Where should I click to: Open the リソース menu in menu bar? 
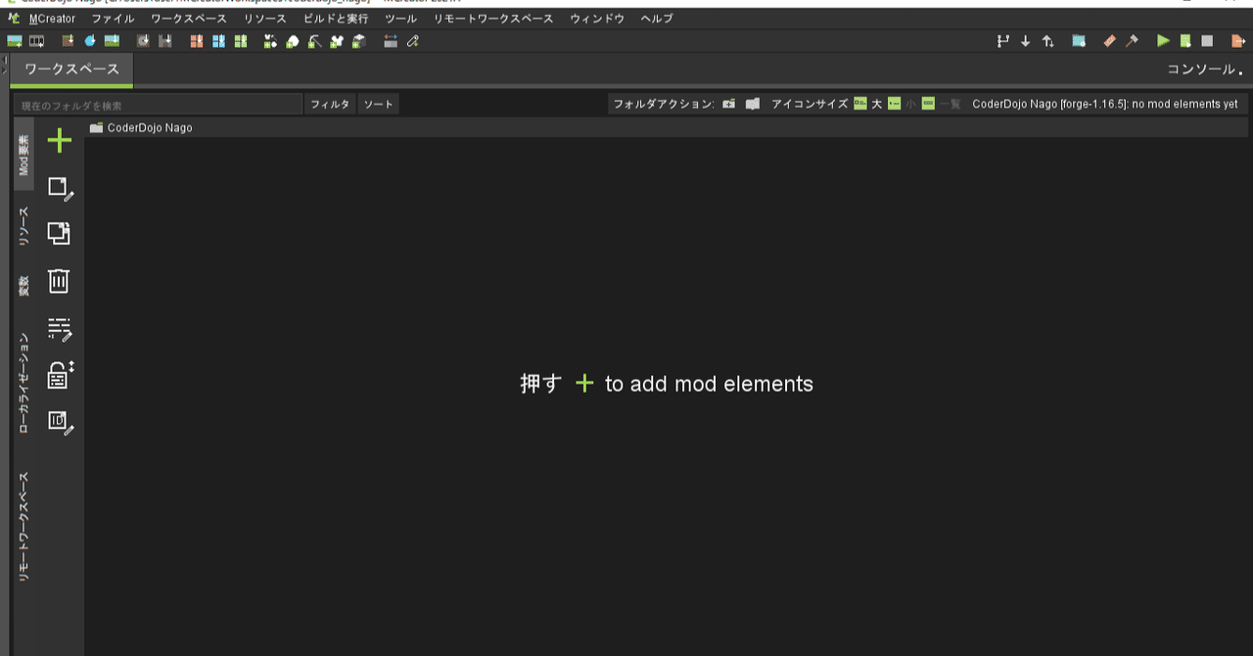pyautogui.click(x=265, y=19)
